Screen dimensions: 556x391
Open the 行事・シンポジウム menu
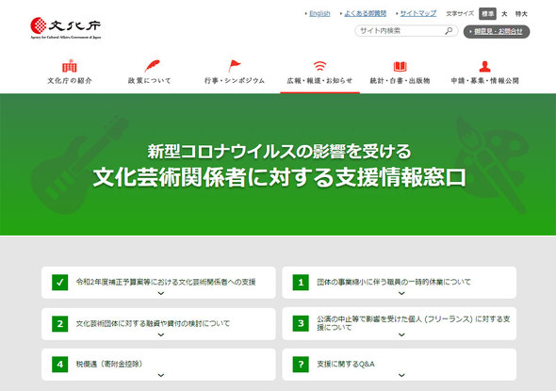(235, 81)
